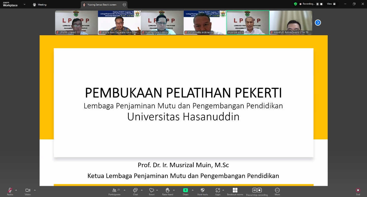The width and height of the screenshot is (367, 197).
Task: Open the Zoom Workplace dropdown menu
Action: (x=24, y=4)
